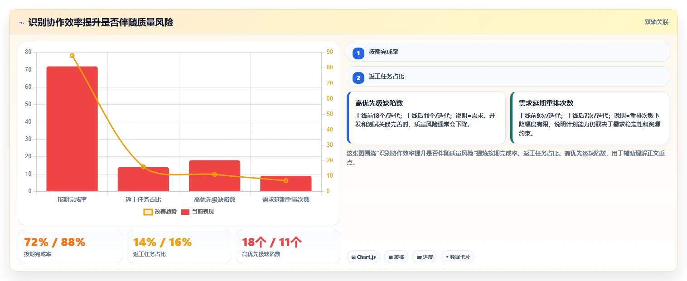Click the red 返工任务占比 bar

[143, 179]
